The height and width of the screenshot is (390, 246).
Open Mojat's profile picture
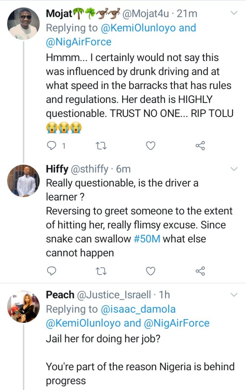coord(23,24)
